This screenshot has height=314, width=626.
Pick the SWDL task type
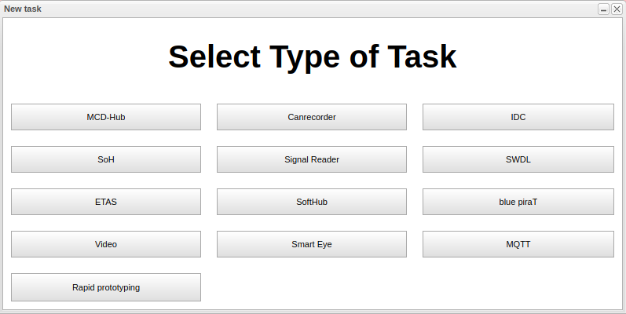(x=518, y=159)
